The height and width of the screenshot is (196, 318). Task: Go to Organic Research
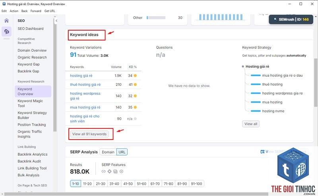click(32, 57)
